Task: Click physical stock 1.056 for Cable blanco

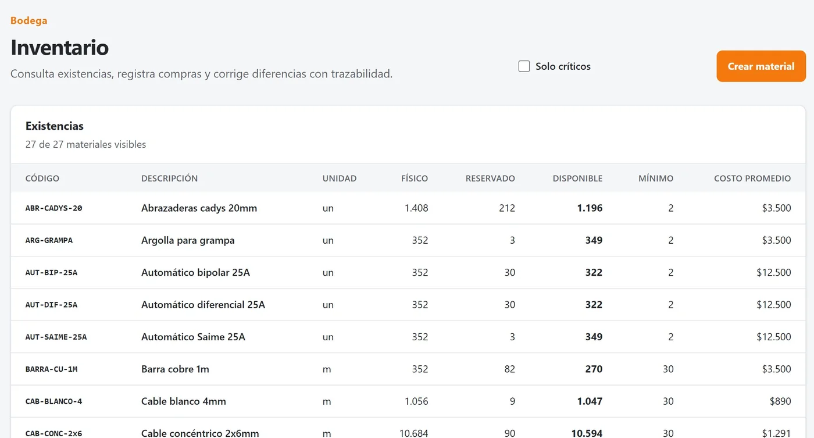Action: pyautogui.click(x=416, y=401)
